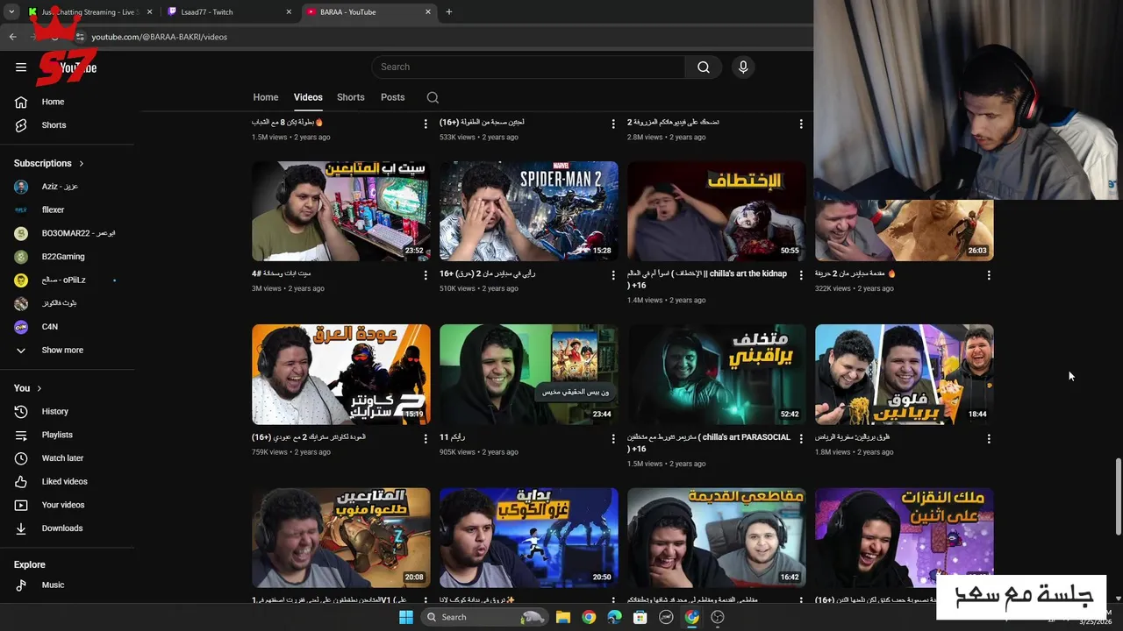The width and height of the screenshot is (1123, 631).
Task: Open the tab search dropdown arrow
Action: click(x=11, y=12)
